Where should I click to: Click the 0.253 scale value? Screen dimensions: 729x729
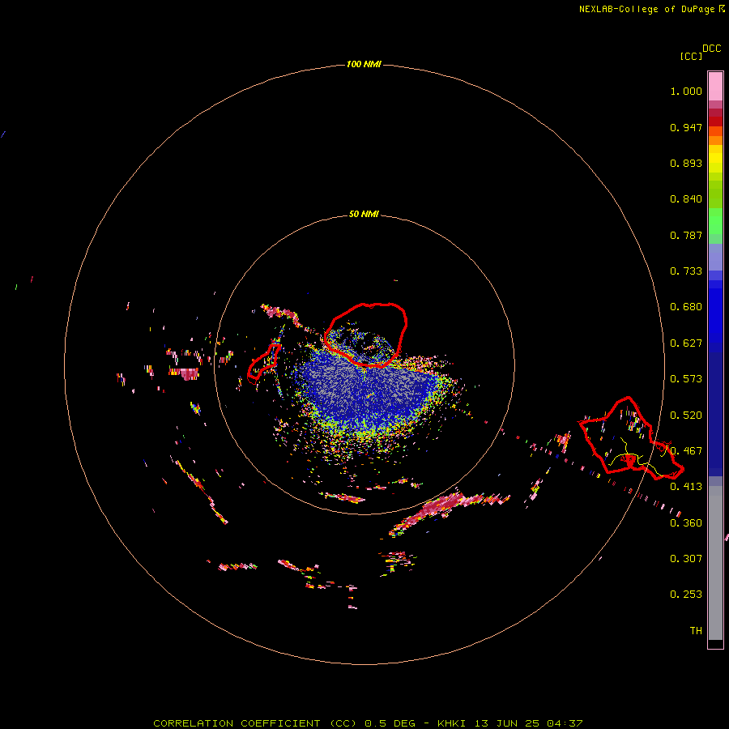click(686, 595)
